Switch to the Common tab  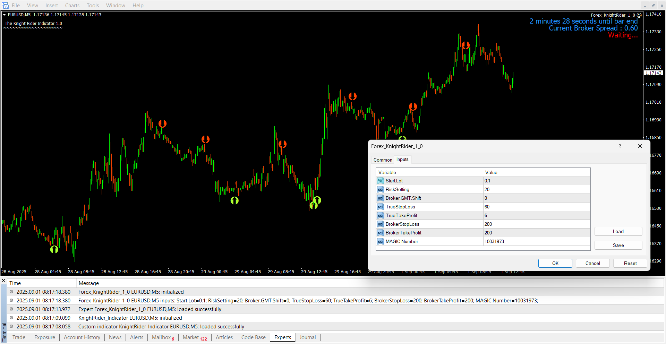383,160
